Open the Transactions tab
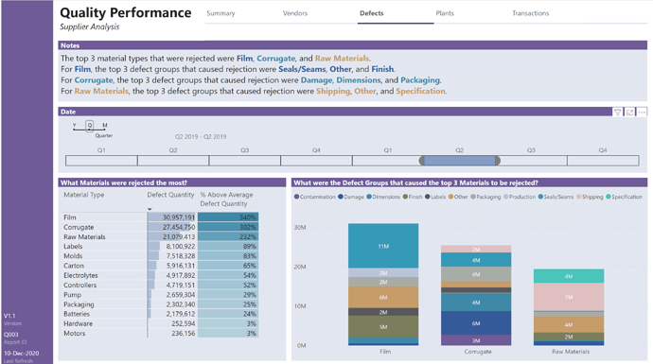The image size is (653, 364). 531,13
